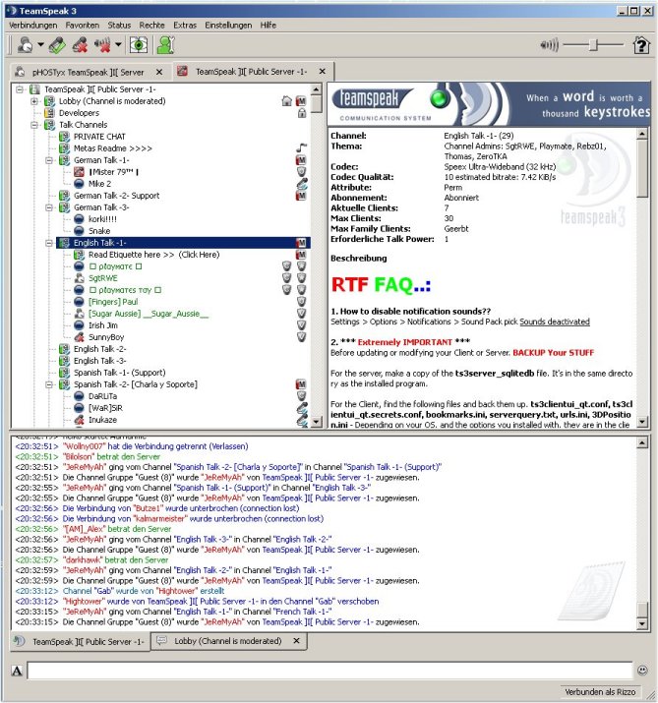This screenshot has height=703, width=658.
Task: Click the Read Etiquette here channel
Action: tap(153, 255)
